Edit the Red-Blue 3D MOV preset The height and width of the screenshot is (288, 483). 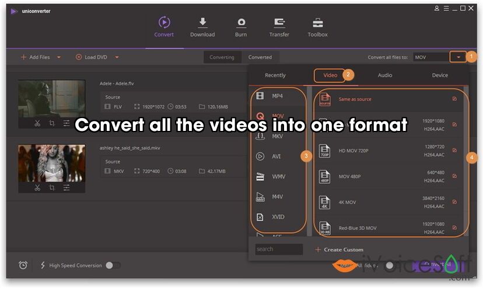point(454,227)
